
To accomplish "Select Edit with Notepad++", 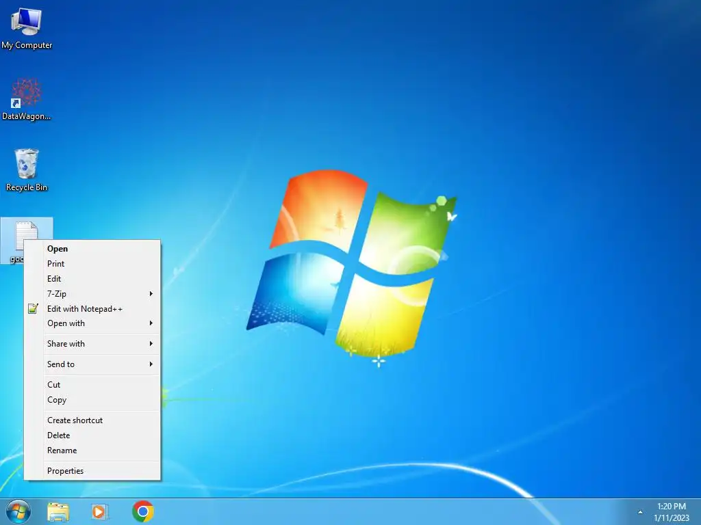I will pyautogui.click(x=92, y=308).
